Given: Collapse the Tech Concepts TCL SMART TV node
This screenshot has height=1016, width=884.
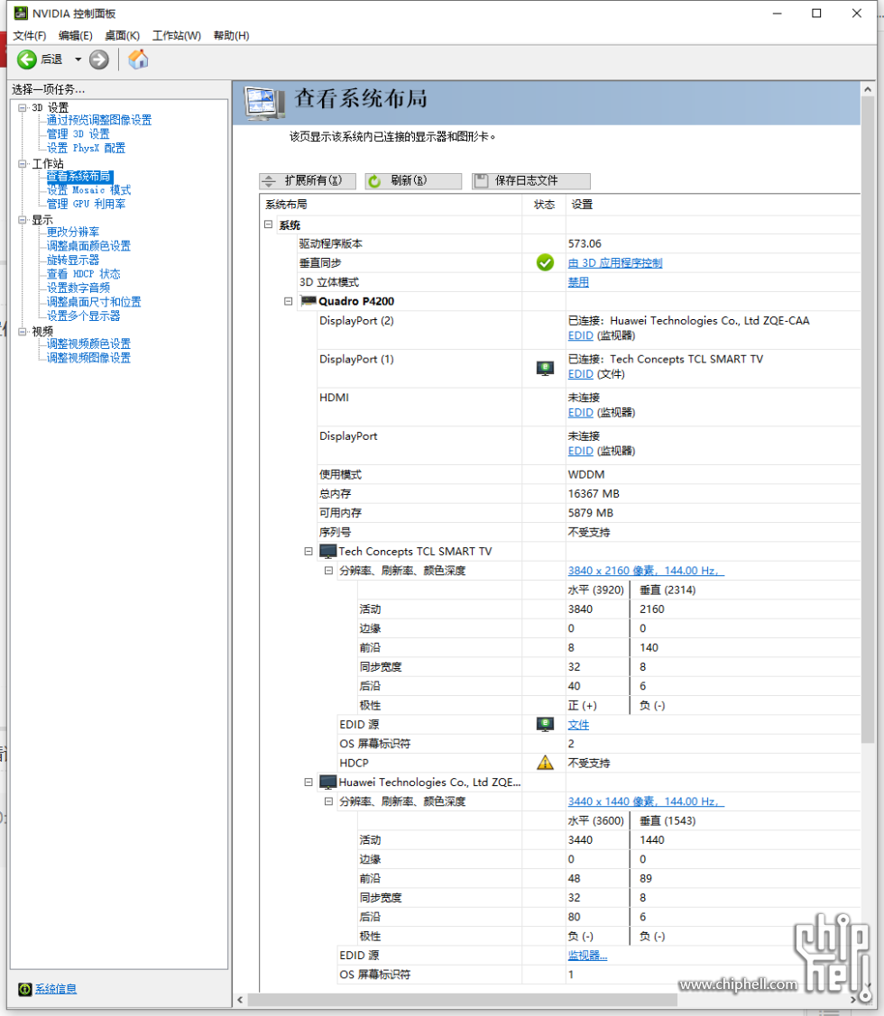Looking at the screenshot, I should click(308, 552).
